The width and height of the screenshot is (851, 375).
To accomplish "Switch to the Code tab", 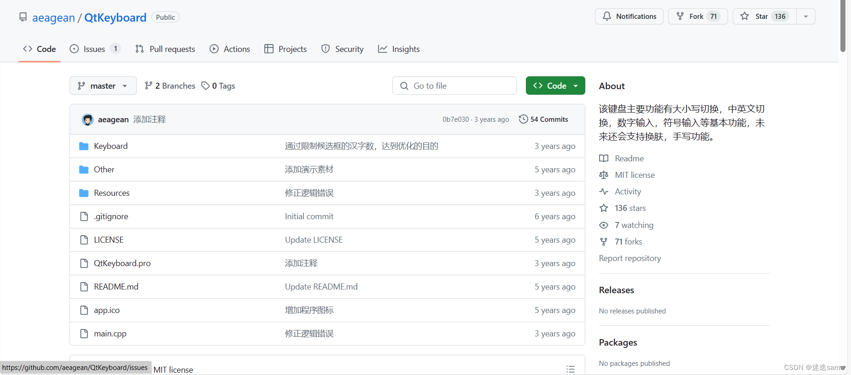I will click(x=40, y=49).
